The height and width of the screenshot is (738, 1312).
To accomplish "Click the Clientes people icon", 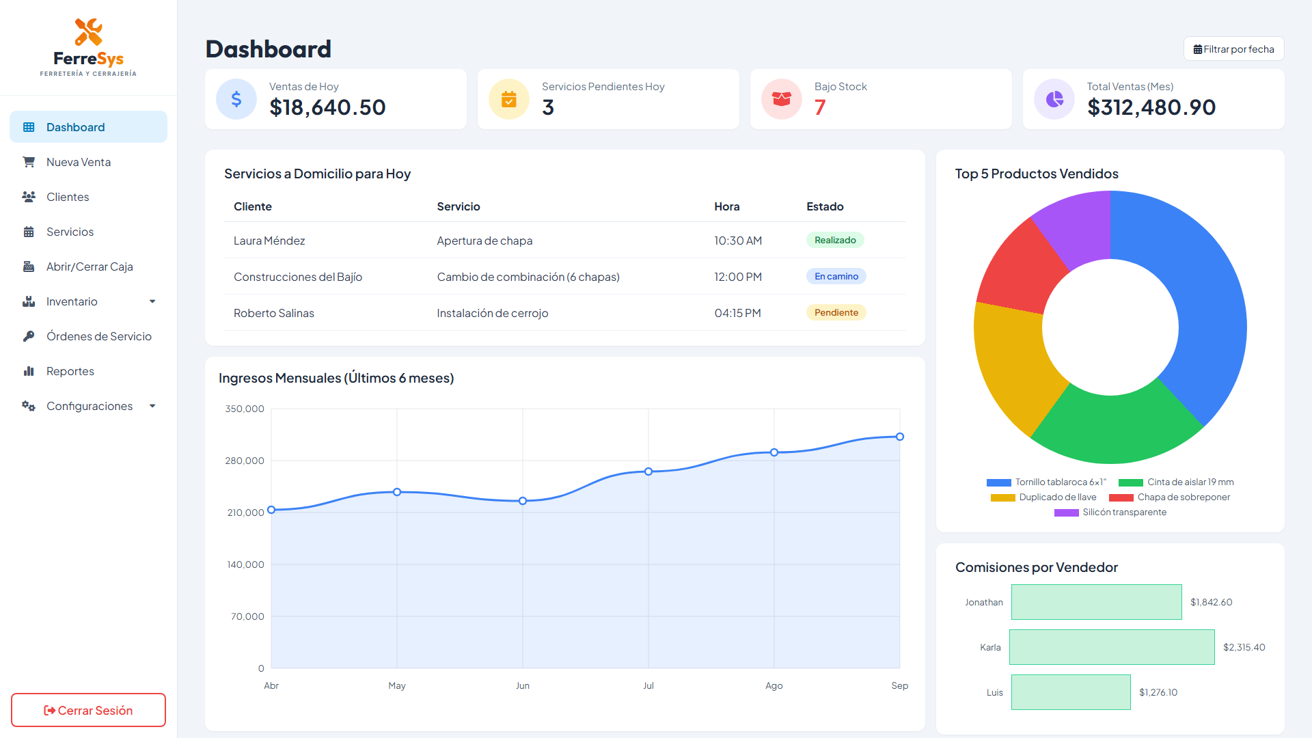I will (x=29, y=197).
